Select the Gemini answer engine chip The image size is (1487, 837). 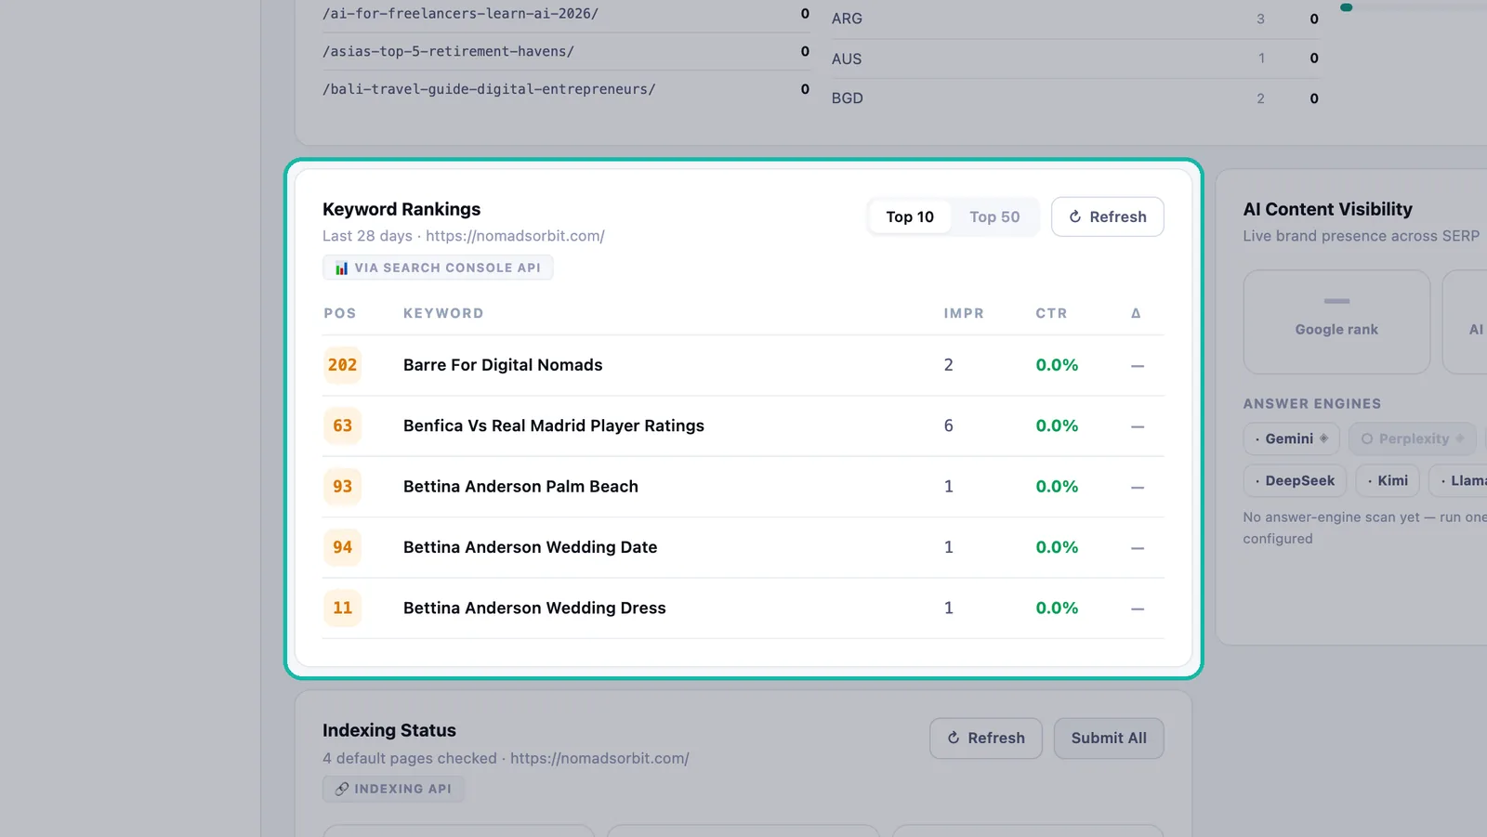pos(1291,438)
